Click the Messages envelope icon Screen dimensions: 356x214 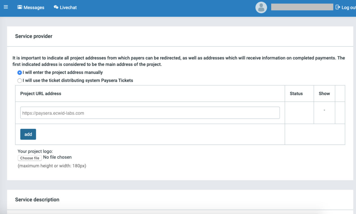pyautogui.click(x=19, y=7)
